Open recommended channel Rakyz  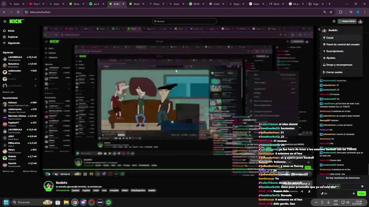(20, 151)
